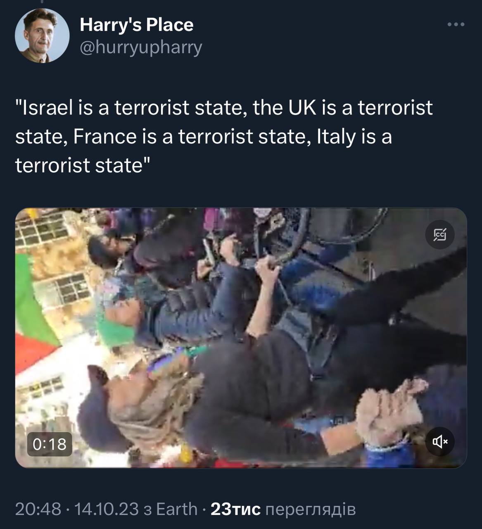Open the three-dot more options menu
482x529 pixels.
(456, 25)
